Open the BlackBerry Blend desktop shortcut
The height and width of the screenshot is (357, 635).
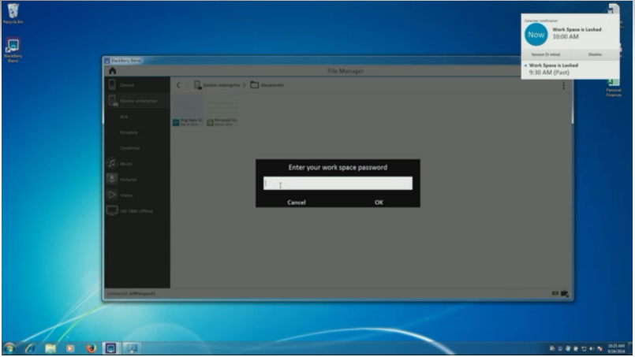click(x=13, y=47)
